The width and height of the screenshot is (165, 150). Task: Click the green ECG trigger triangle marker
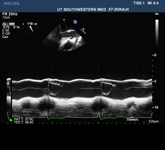click(x=11, y=120)
